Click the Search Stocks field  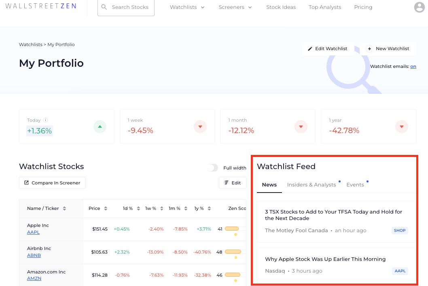coord(126,7)
